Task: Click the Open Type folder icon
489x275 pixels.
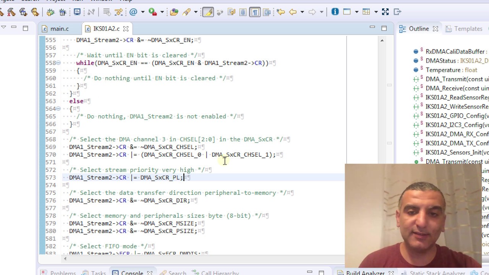Action: click(174, 12)
